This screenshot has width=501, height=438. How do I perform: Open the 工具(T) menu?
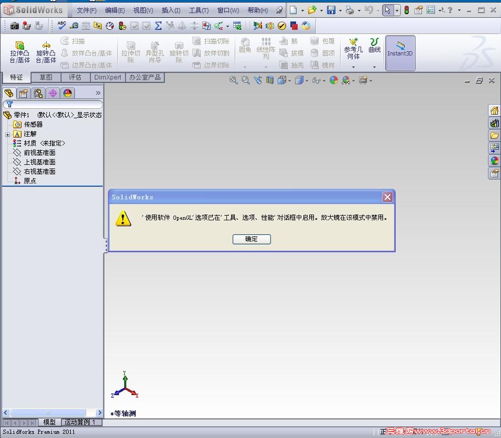(199, 10)
